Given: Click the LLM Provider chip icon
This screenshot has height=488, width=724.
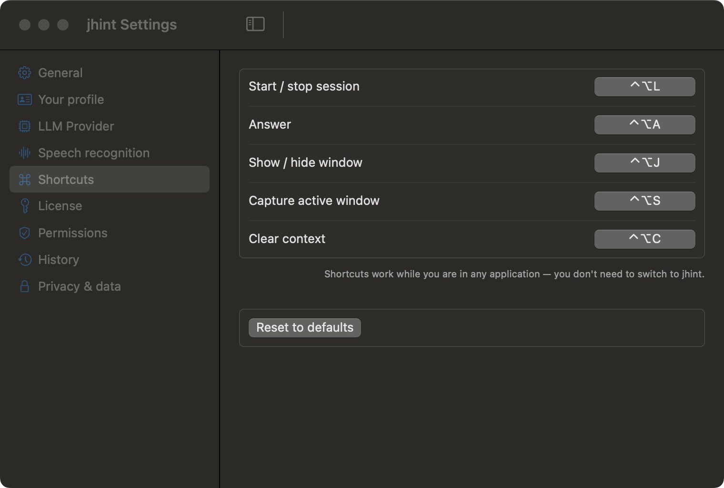Looking at the screenshot, I should (24, 126).
